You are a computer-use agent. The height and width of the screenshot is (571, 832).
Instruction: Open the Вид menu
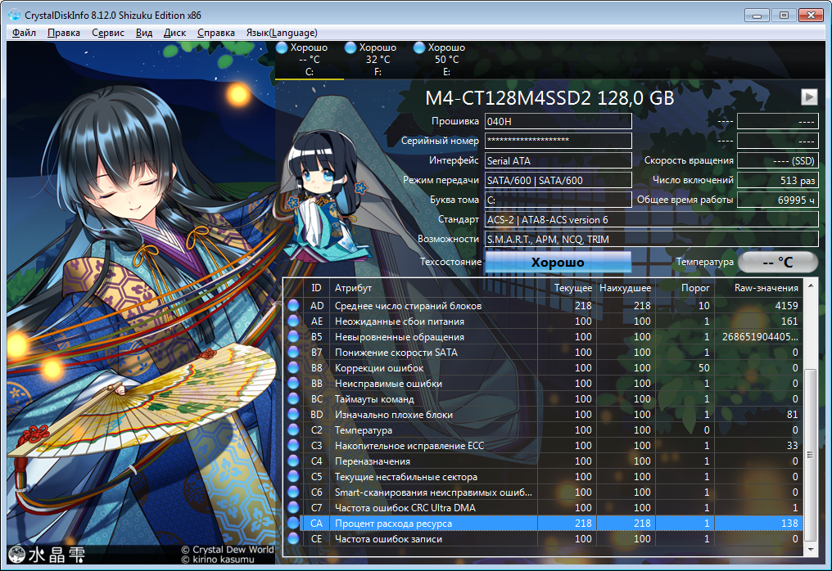point(144,33)
